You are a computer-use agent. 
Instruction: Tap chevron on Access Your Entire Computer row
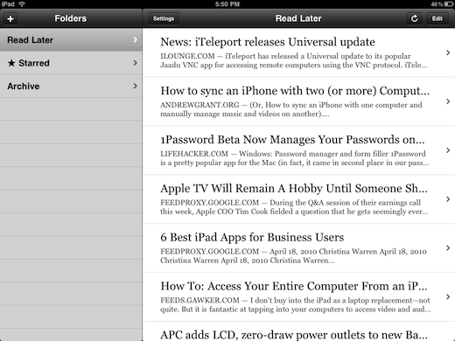click(x=448, y=296)
